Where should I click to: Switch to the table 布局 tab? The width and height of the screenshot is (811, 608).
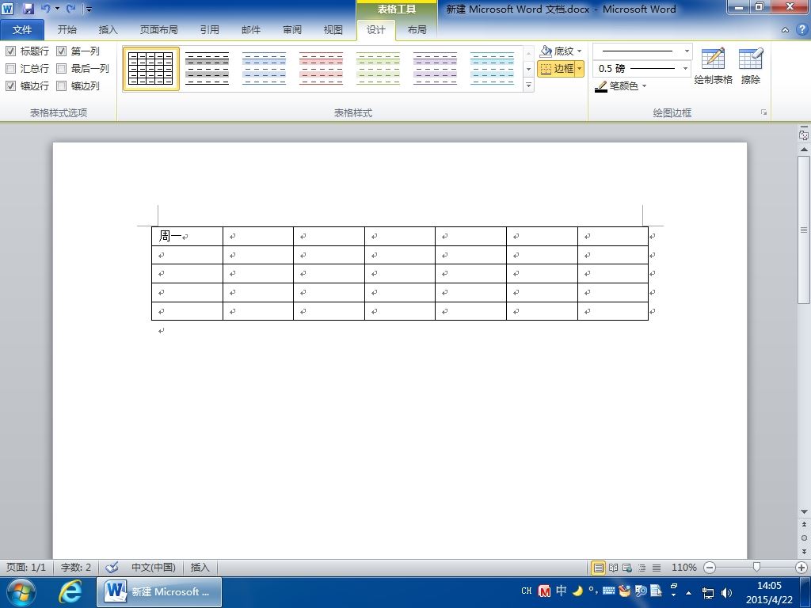417,30
